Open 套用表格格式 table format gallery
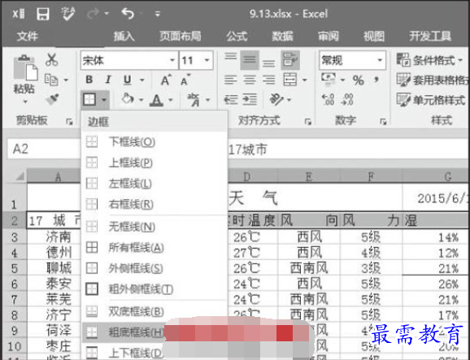The width and height of the screenshot is (470, 360). (433, 80)
